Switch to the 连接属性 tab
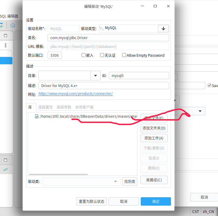Screen dimensions: 218x216 [x=45, y=107]
